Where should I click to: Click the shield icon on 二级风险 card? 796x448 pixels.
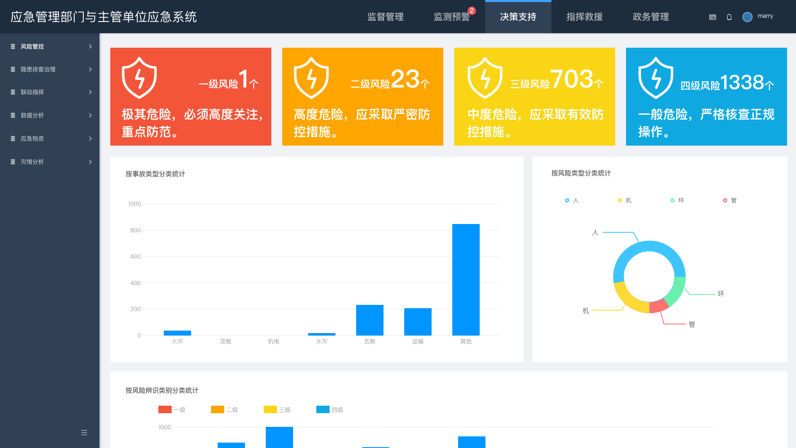tap(311, 78)
